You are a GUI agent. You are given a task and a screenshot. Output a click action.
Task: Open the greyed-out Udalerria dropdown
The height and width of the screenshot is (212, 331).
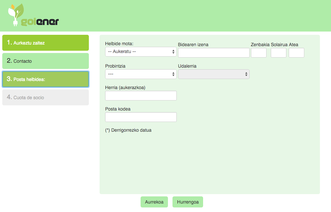click(214, 74)
